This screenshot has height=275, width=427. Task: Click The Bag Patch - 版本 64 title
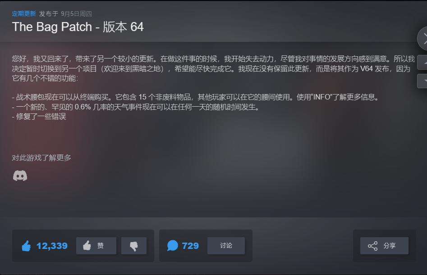tap(78, 27)
